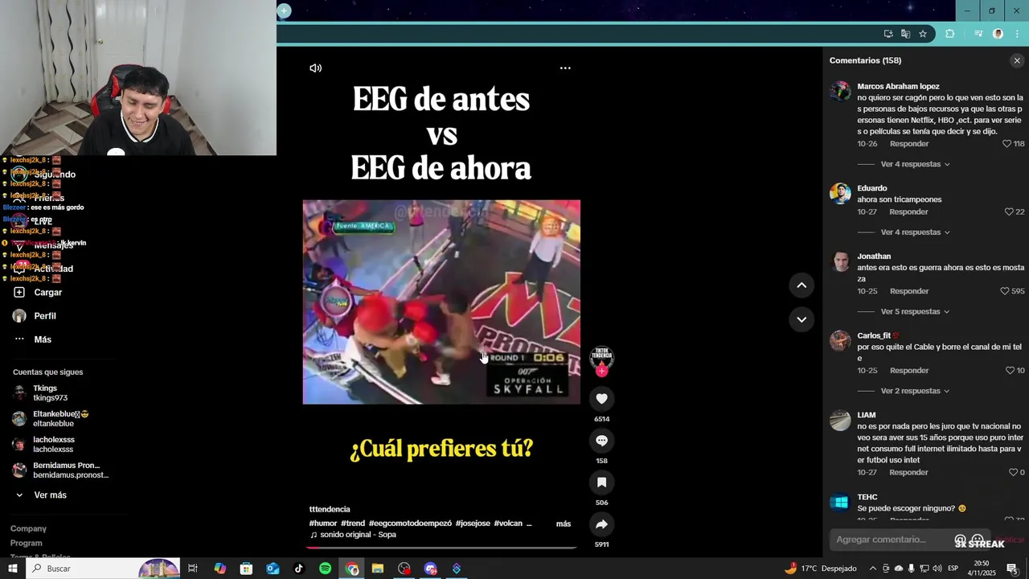Close the Comentarios panel
The image size is (1029, 579).
[x=1017, y=60]
